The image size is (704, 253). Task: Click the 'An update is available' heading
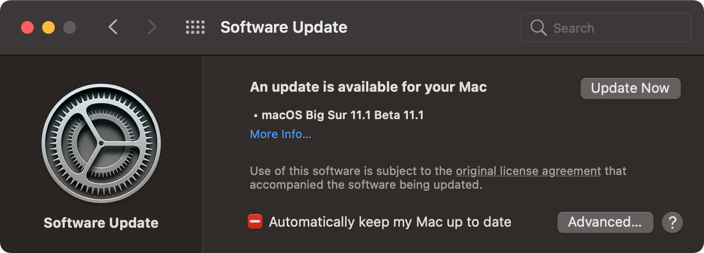[368, 87]
